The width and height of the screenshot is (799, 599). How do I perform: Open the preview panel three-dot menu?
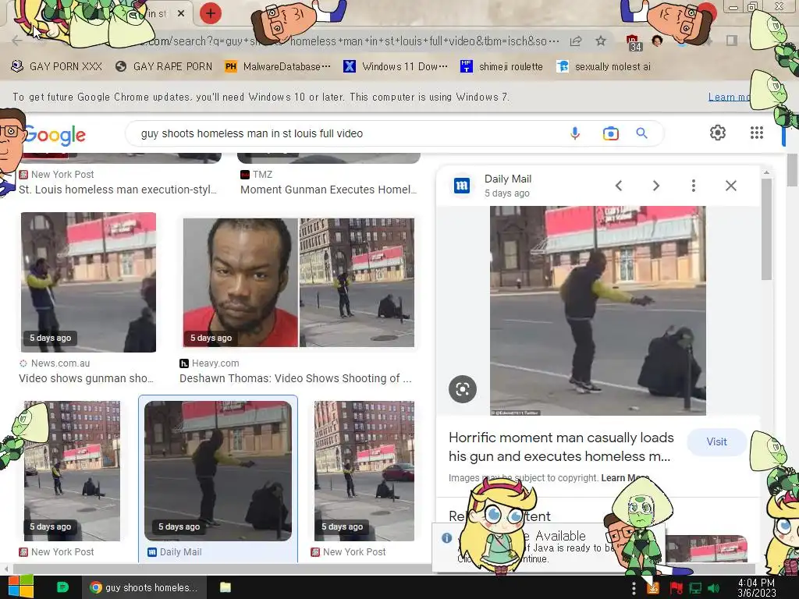pyautogui.click(x=693, y=186)
